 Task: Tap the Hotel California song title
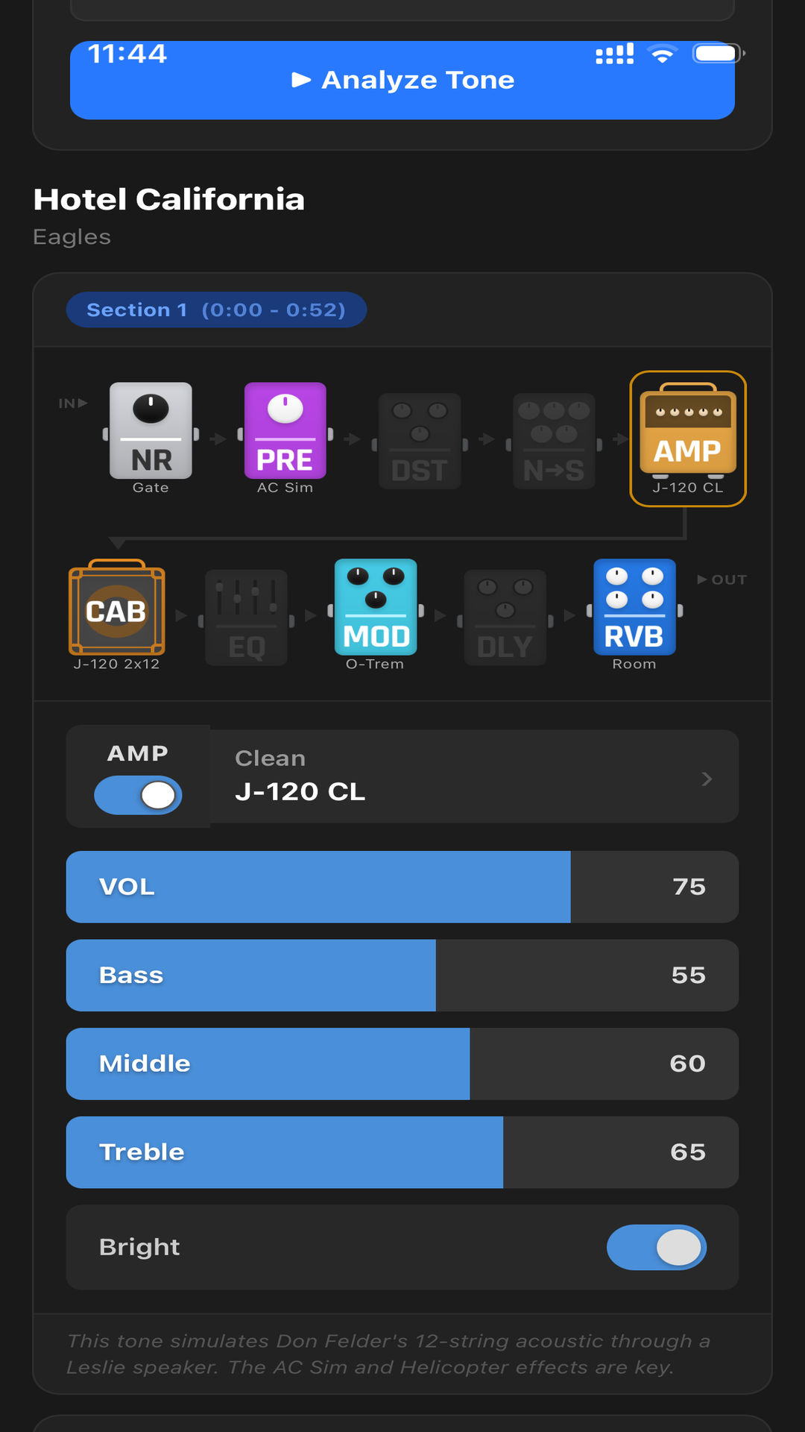169,199
